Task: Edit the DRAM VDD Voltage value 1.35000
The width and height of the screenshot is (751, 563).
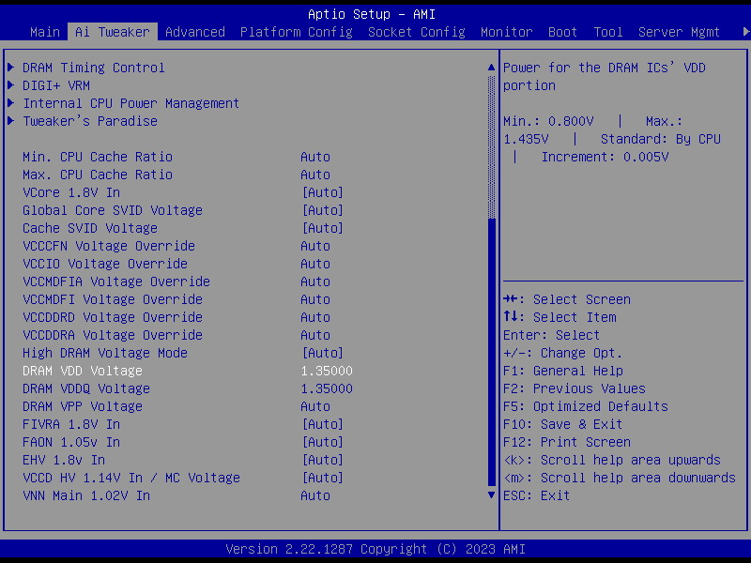Action: tap(327, 371)
